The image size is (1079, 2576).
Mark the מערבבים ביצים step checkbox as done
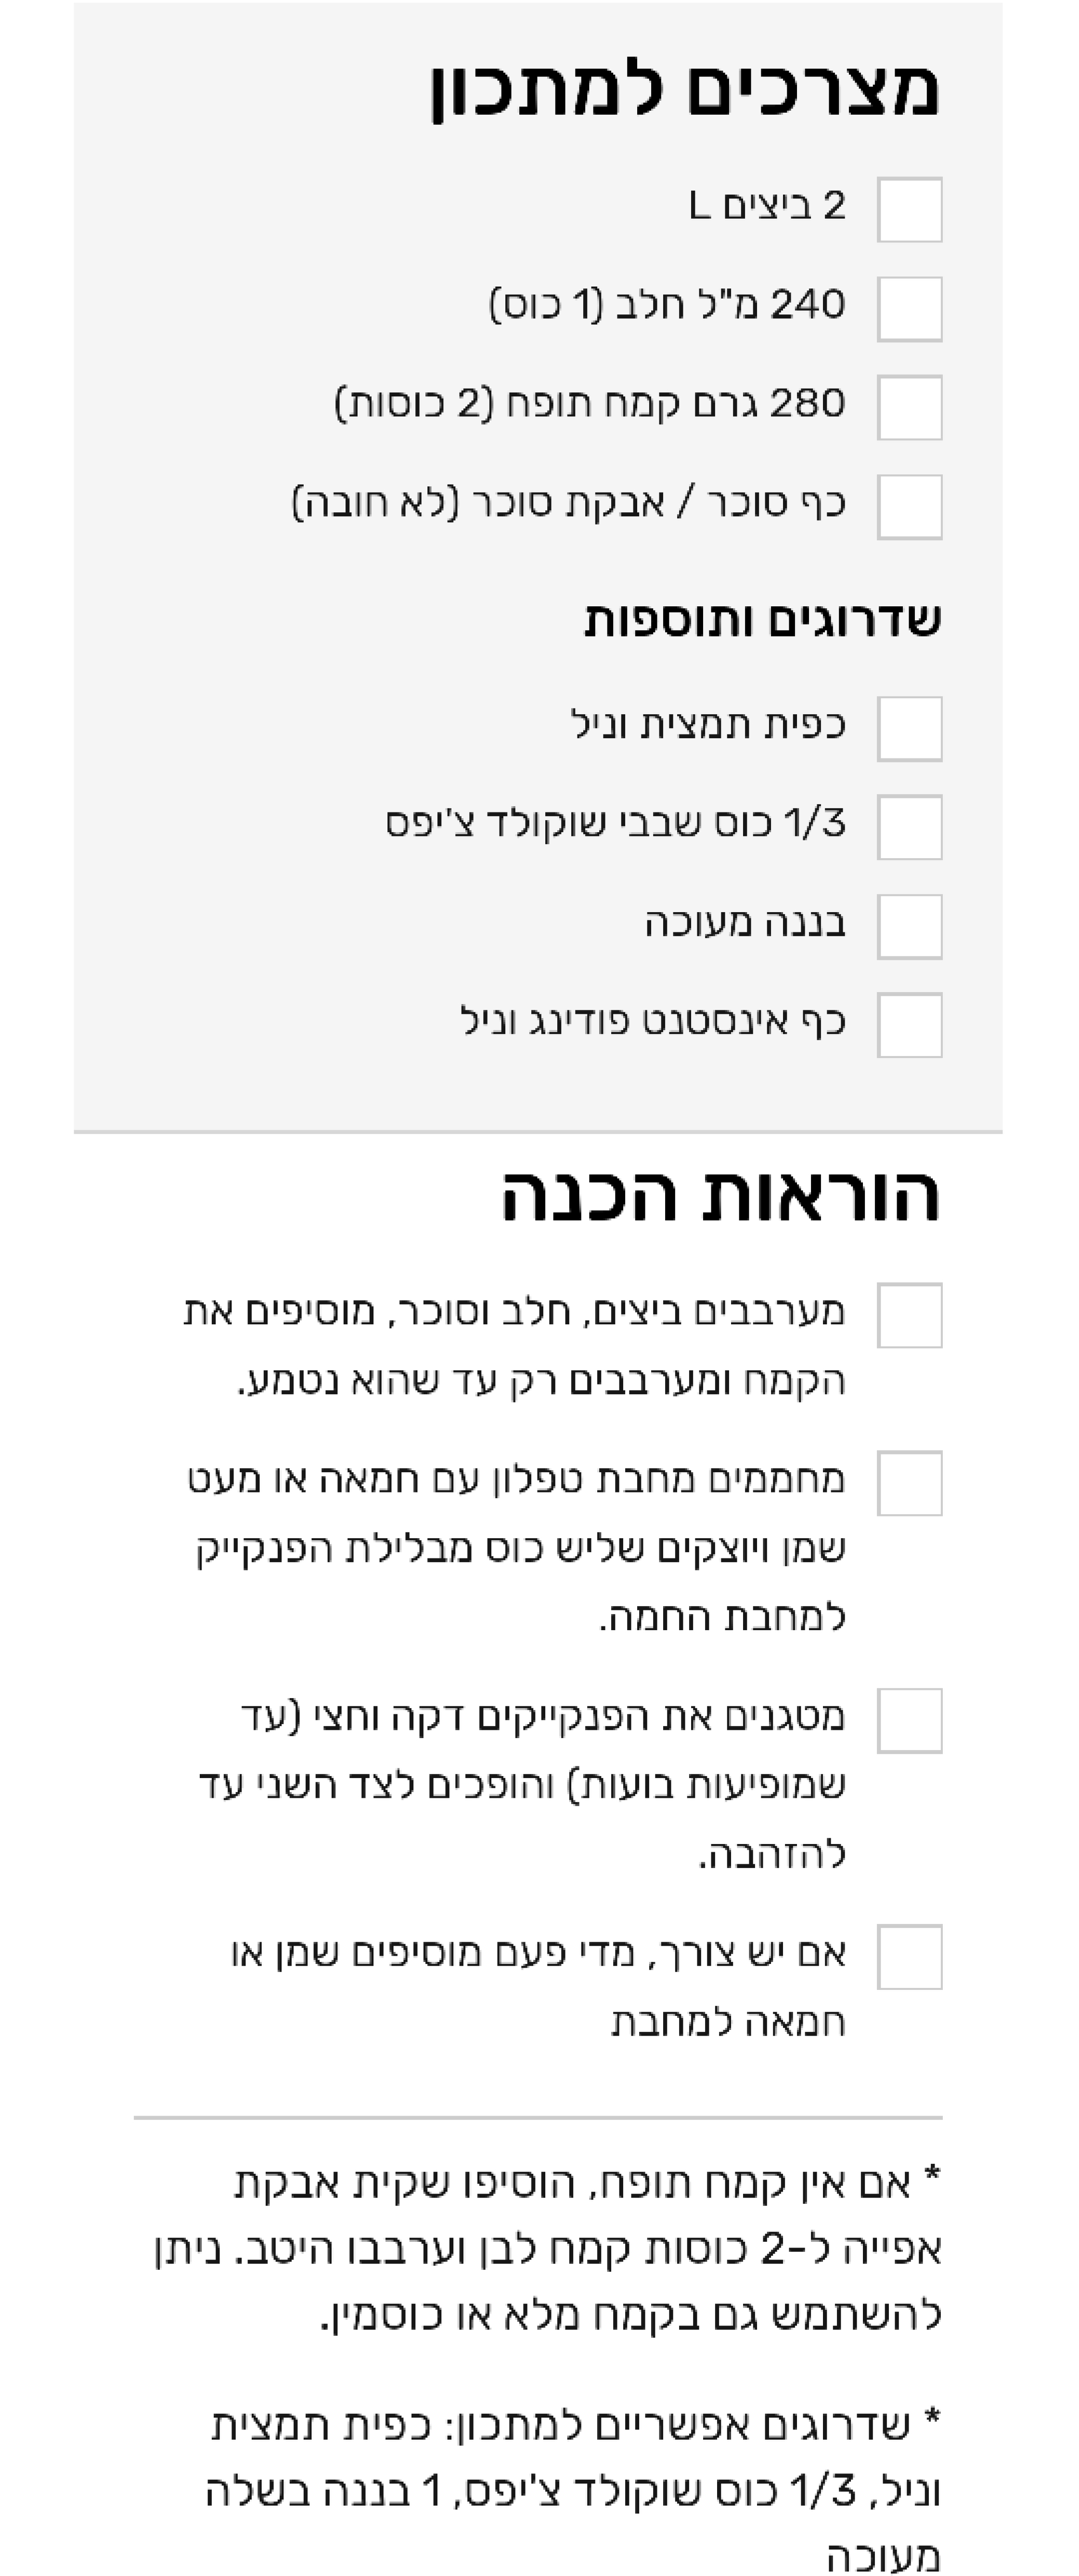(909, 1316)
